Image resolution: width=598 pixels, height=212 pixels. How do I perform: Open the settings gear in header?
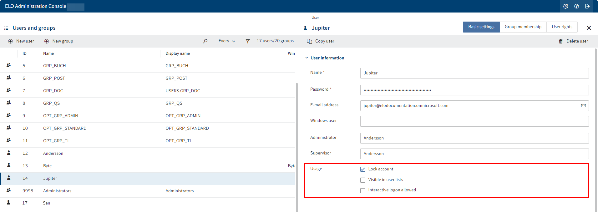(565, 6)
